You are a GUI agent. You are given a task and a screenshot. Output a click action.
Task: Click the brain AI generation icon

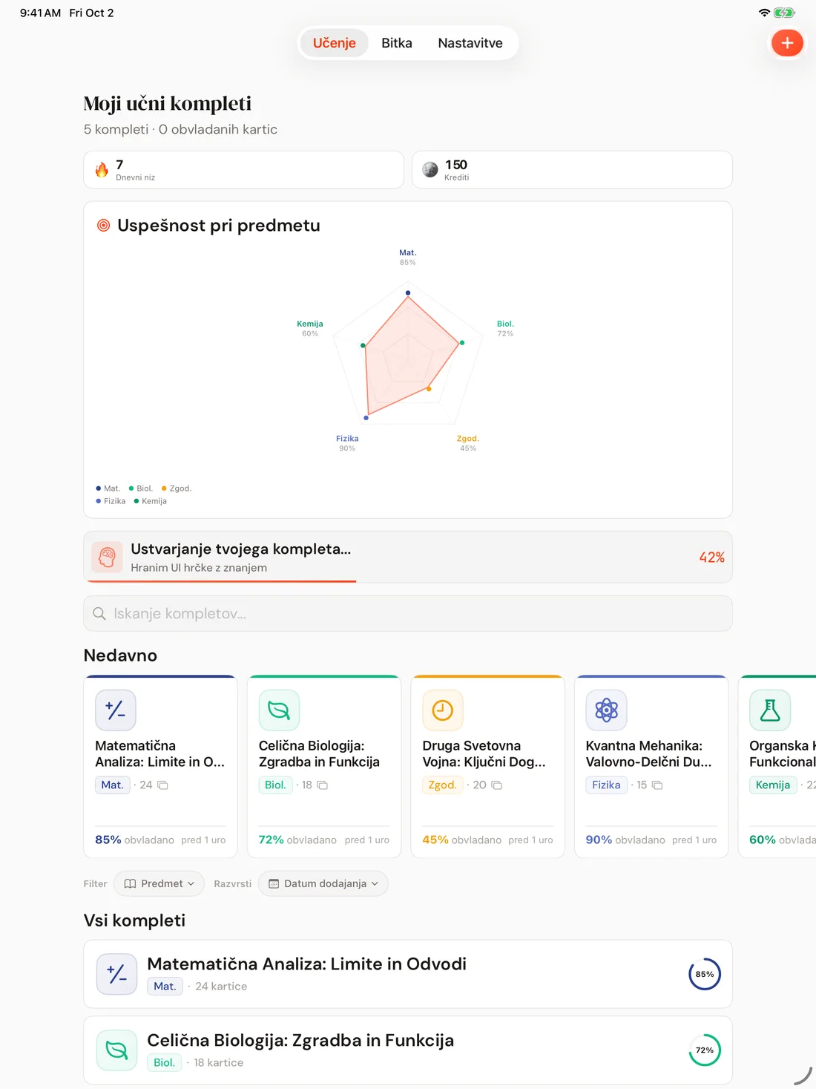tap(108, 557)
